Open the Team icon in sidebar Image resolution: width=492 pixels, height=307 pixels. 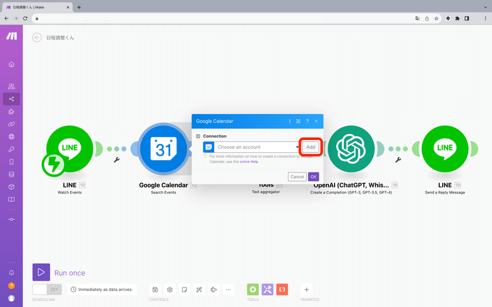[11, 86]
